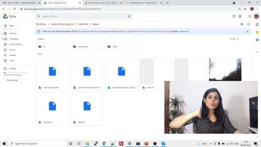
Task: Open search options filter icon
Action: pos(129,16)
